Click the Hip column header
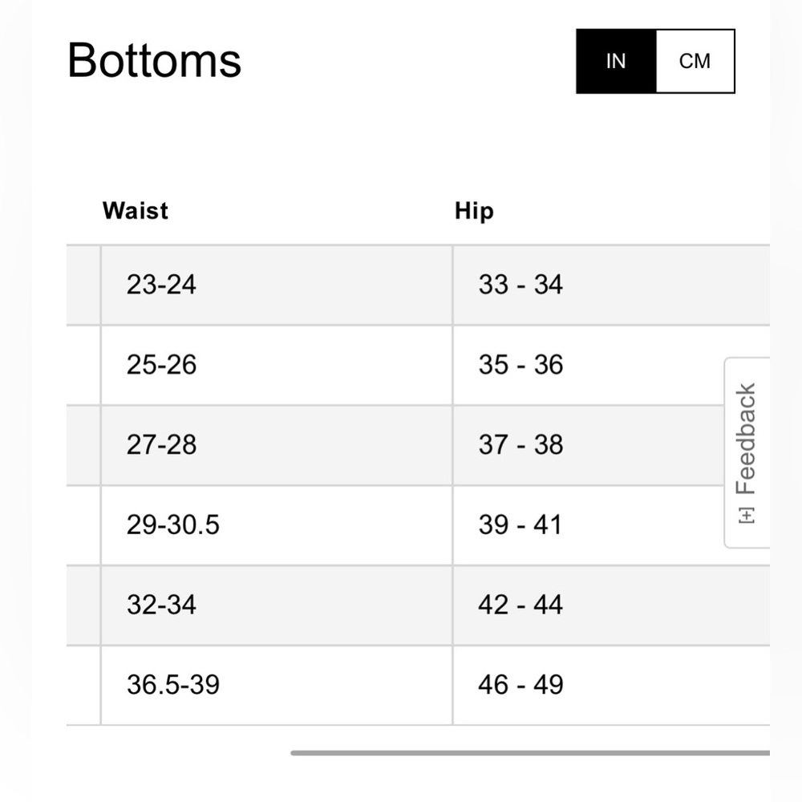The image size is (802, 802). [474, 211]
